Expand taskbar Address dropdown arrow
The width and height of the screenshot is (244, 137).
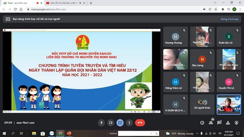151,134
